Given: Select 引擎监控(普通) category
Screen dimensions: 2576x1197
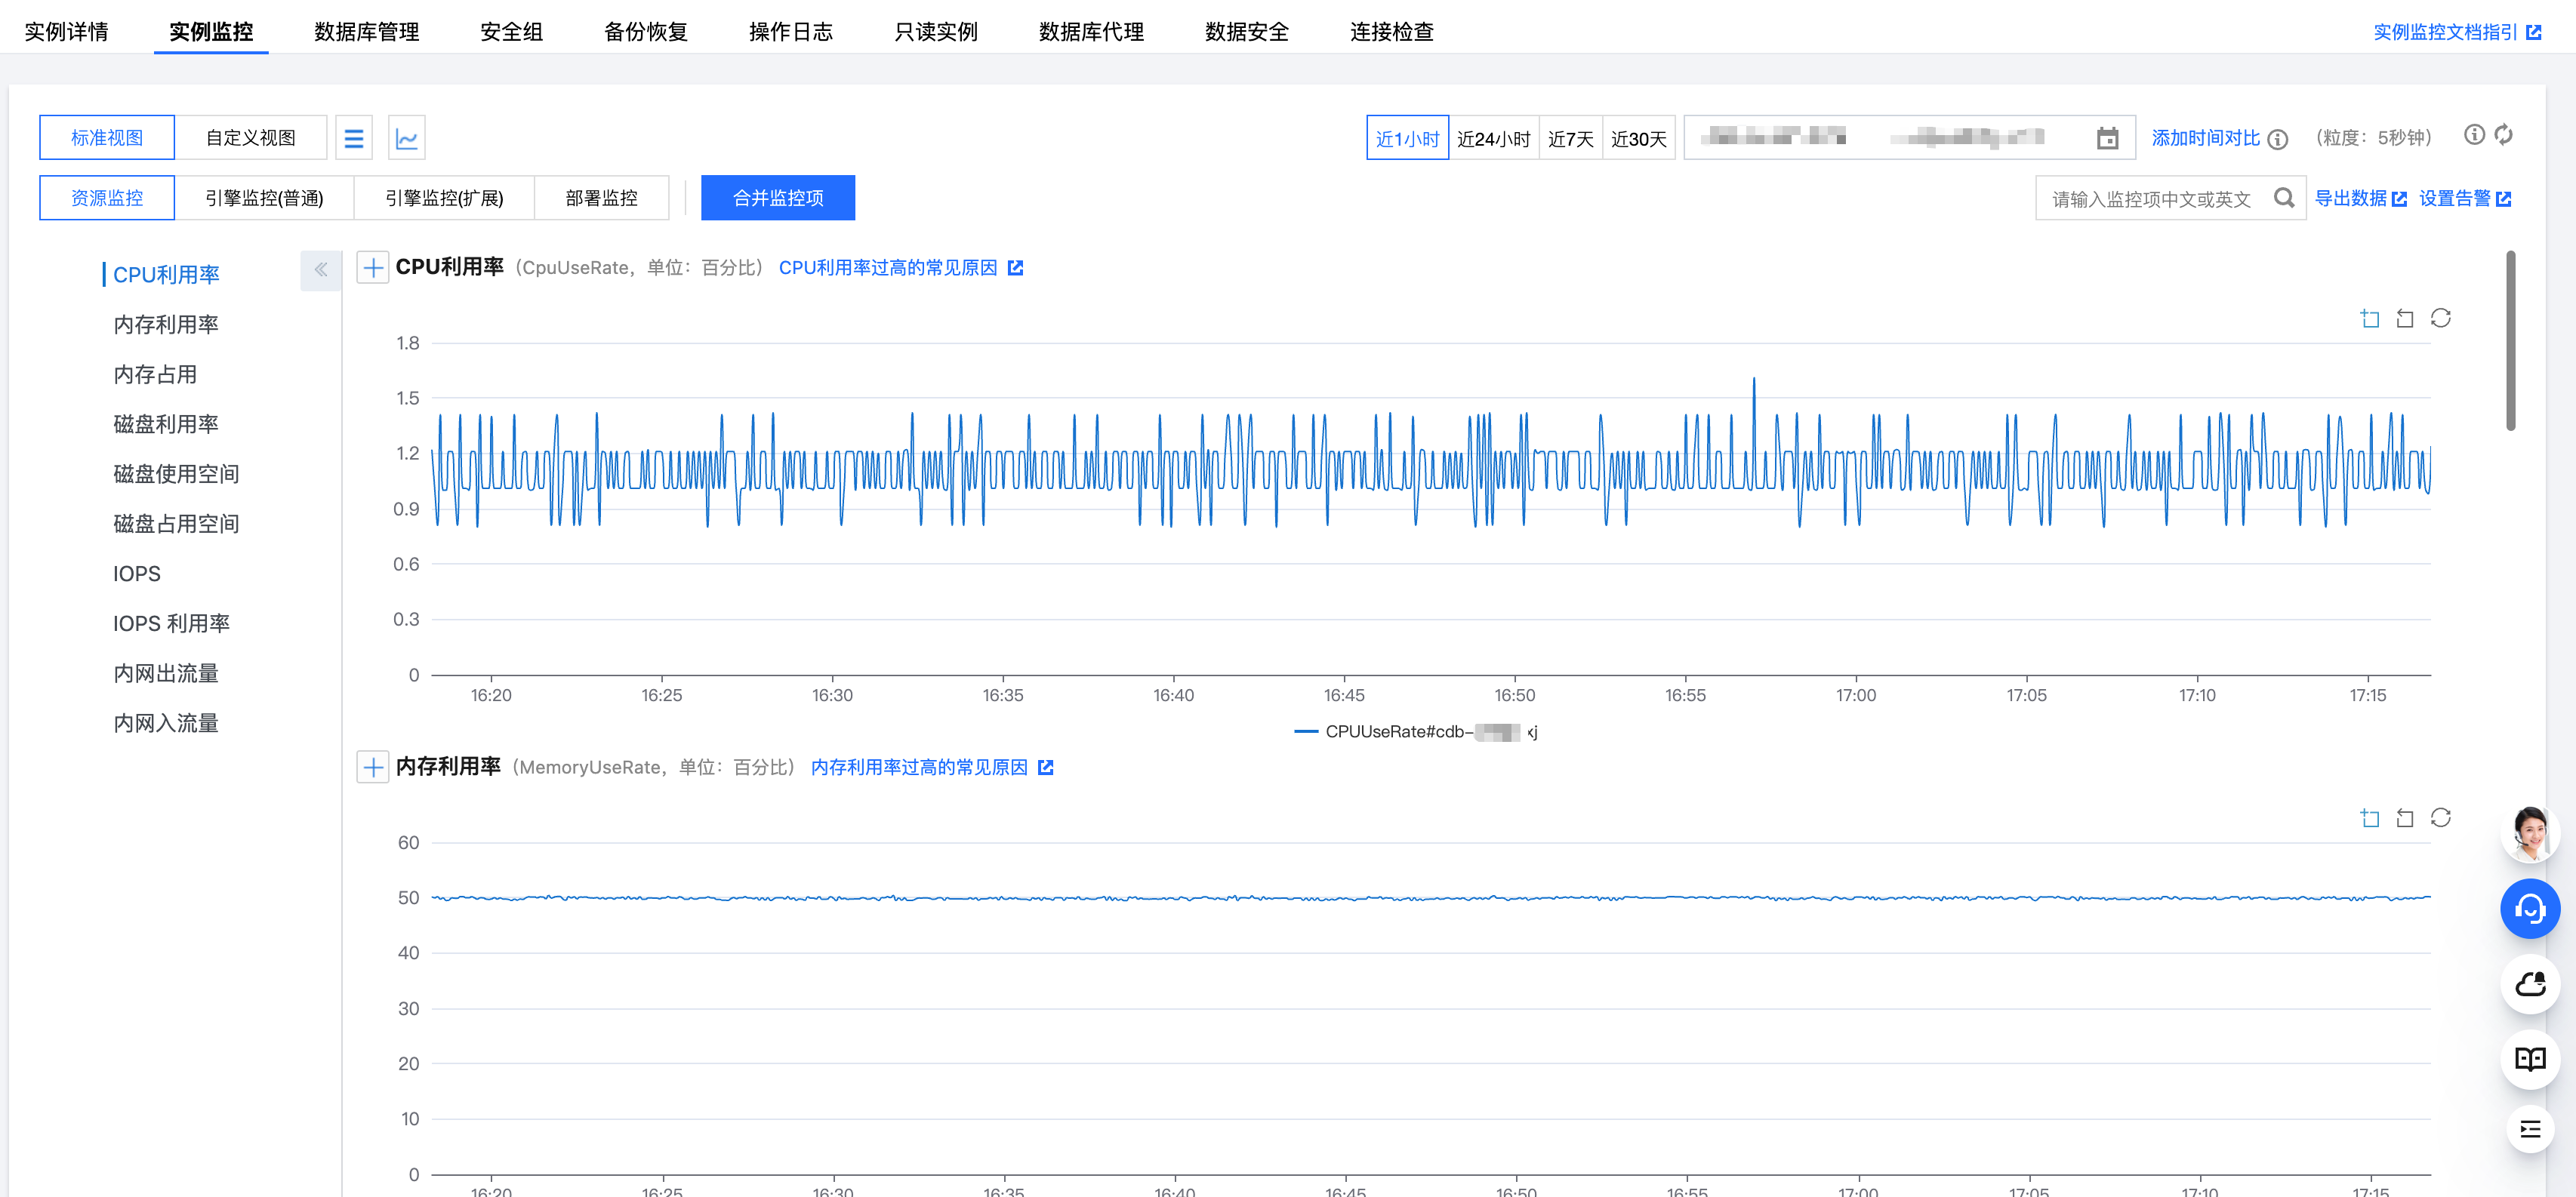Looking at the screenshot, I should (x=264, y=198).
